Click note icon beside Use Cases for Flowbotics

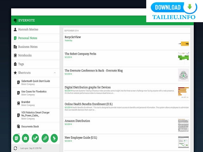18,93
